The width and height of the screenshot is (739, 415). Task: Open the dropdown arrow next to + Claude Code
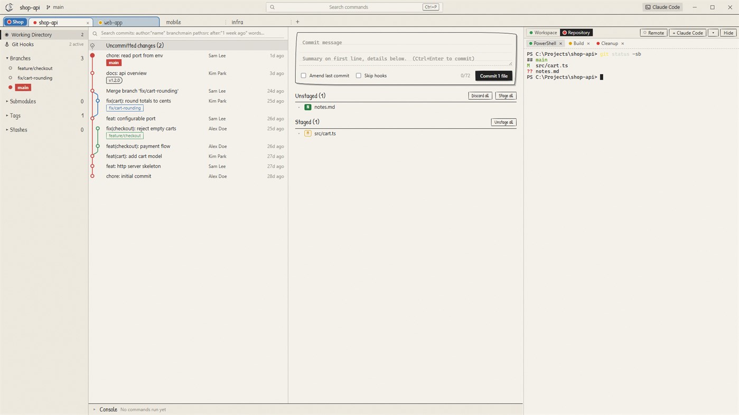click(x=713, y=33)
